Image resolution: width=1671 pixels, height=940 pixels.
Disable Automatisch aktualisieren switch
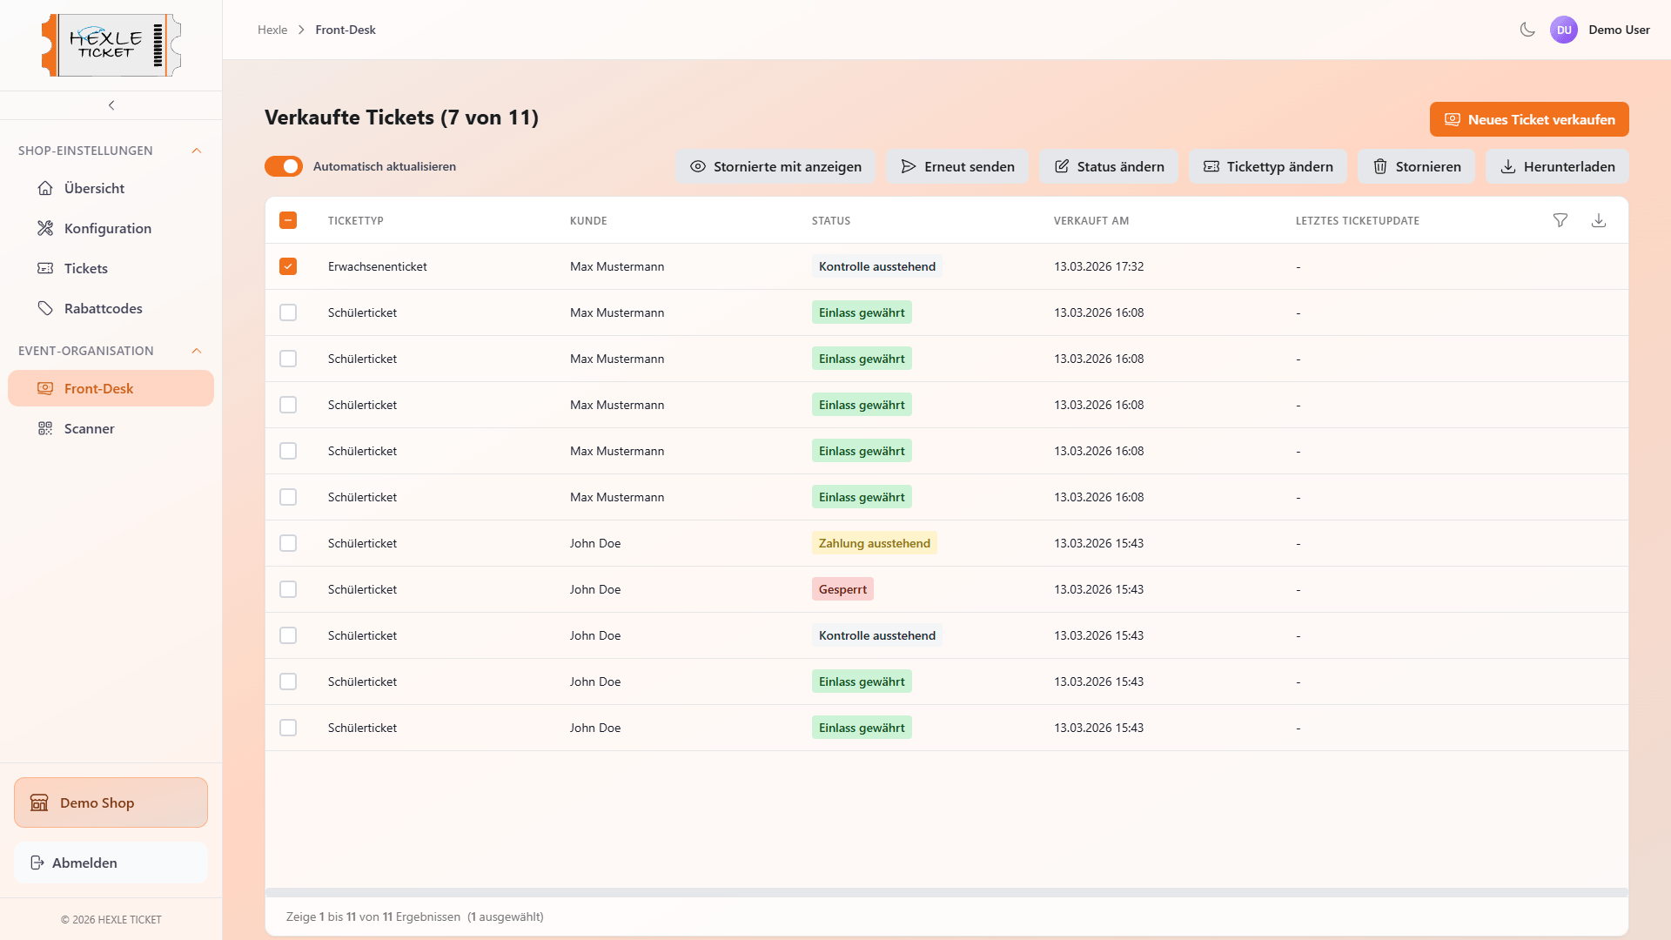284,166
